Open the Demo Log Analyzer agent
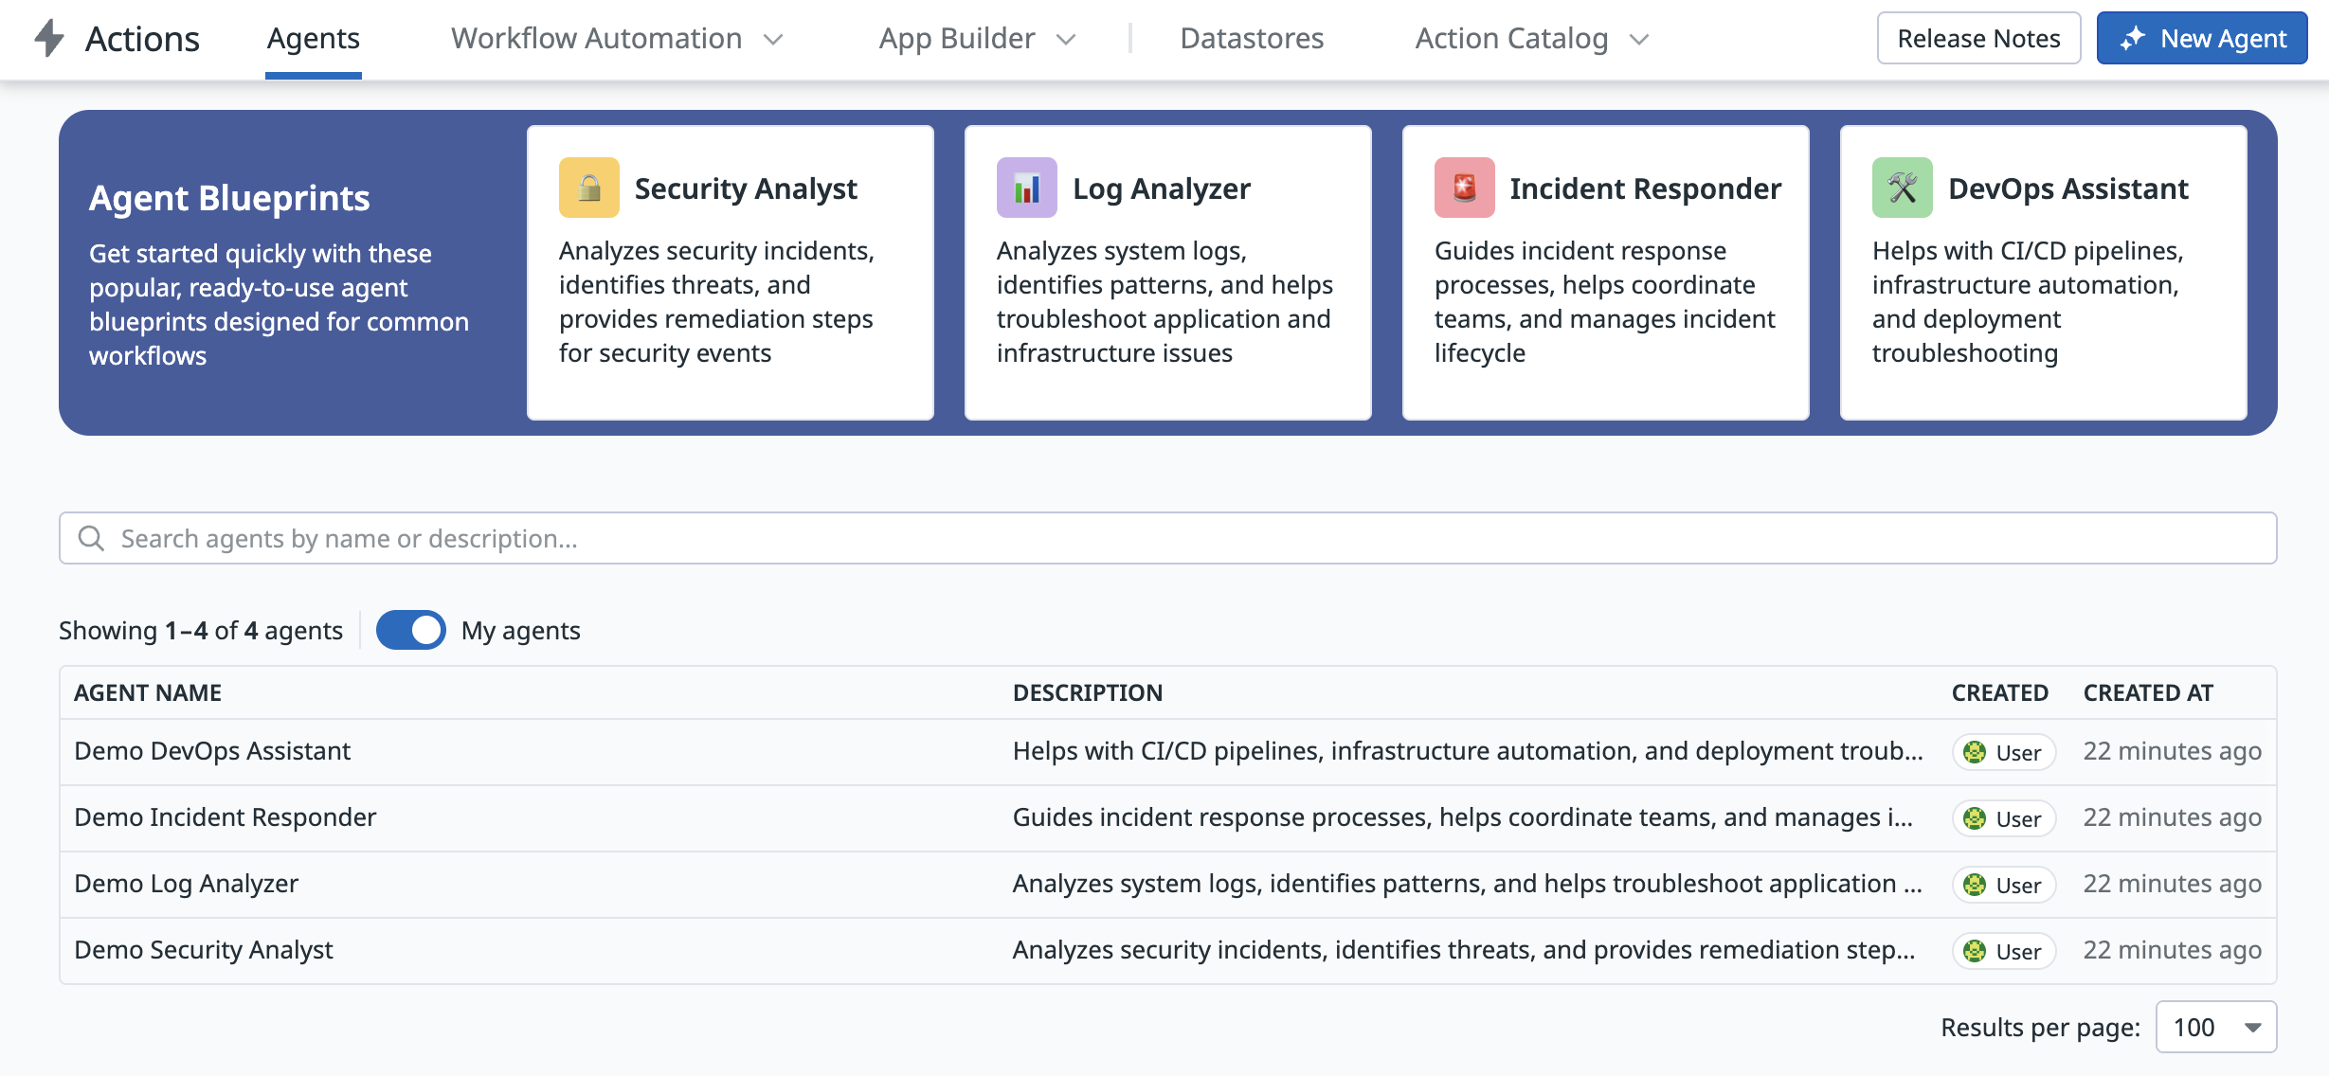 (186, 884)
